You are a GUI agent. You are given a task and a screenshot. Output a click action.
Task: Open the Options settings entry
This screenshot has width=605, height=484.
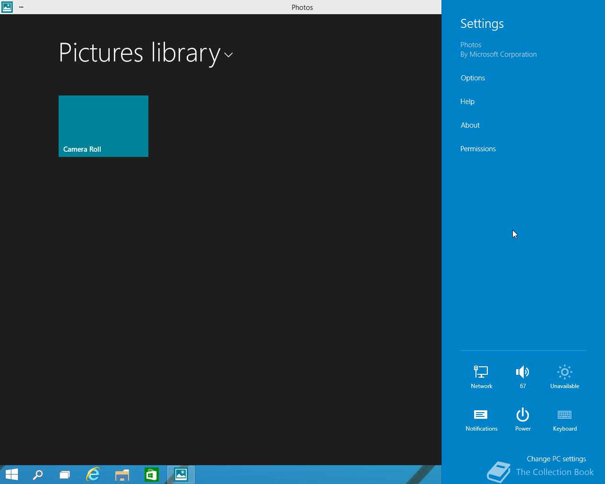[x=473, y=78]
